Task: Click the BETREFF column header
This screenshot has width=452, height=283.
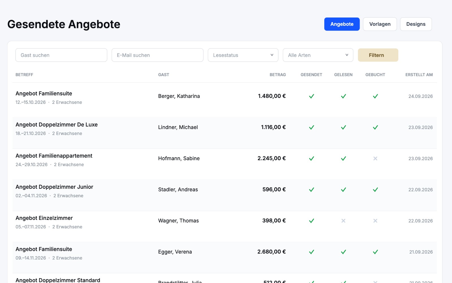Action: pos(24,75)
